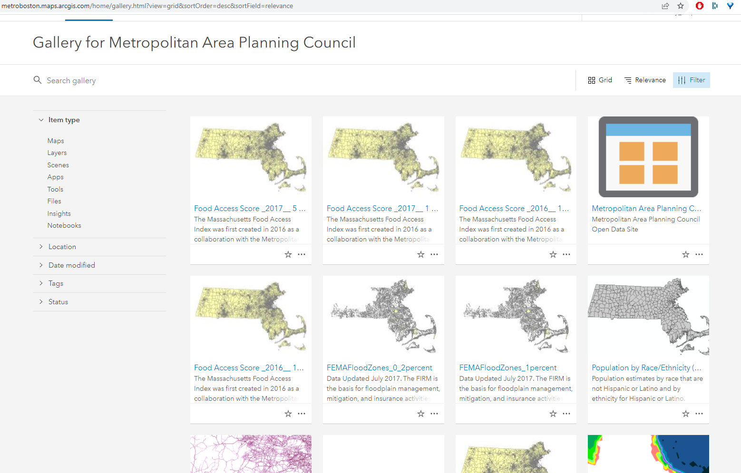Open more options for second-row Food Access Score _2016__ card

[302, 414]
